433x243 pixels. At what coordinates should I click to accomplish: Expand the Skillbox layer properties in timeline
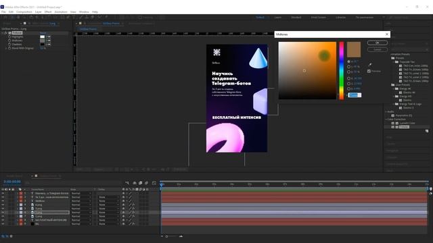pos(18,201)
